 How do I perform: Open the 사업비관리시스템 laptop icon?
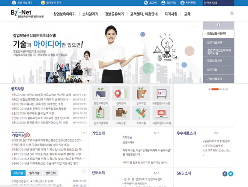click(161, 113)
